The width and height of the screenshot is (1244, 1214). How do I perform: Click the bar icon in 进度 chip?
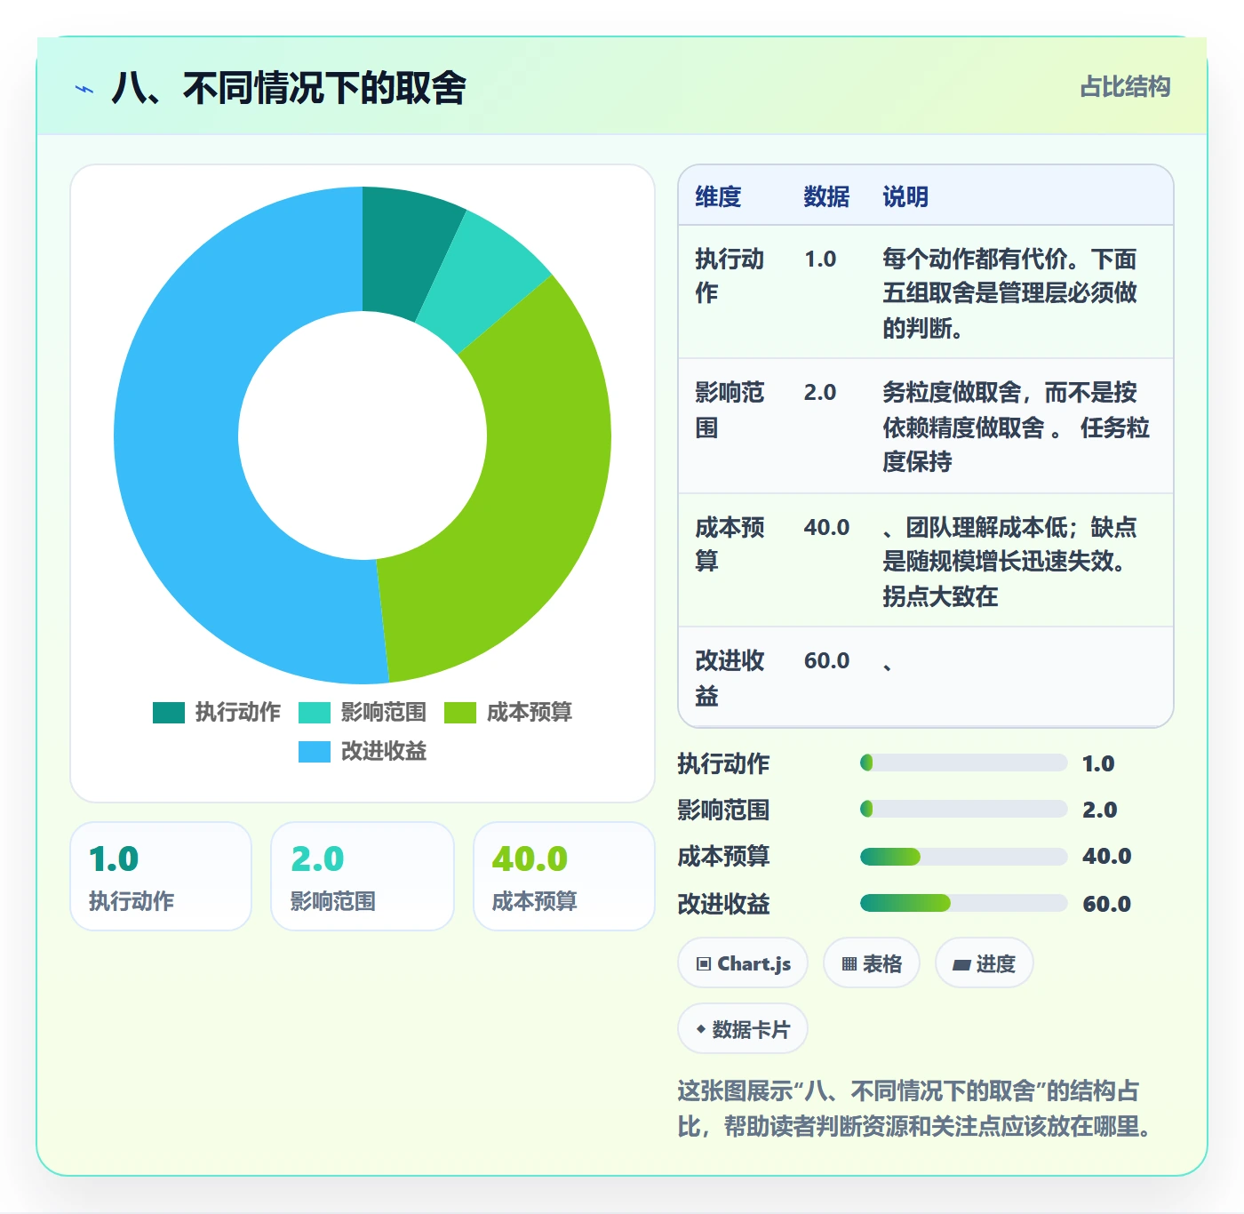pos(961,965)
